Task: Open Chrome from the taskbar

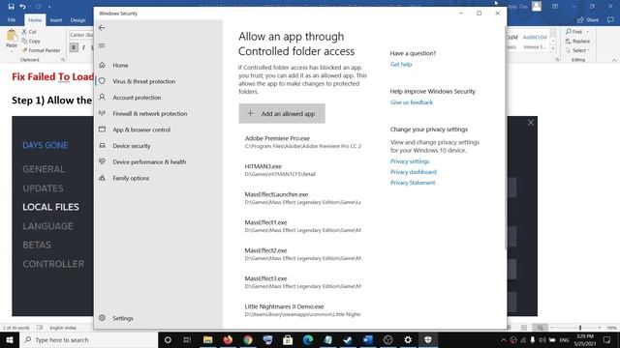Action: 248,339
